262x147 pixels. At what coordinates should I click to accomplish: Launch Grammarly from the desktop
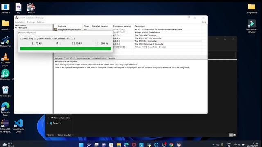(5, 75)
